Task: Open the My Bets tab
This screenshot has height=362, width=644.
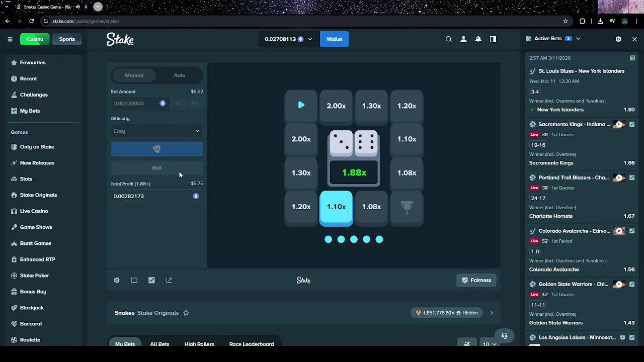Action: (x=125, y=344)
